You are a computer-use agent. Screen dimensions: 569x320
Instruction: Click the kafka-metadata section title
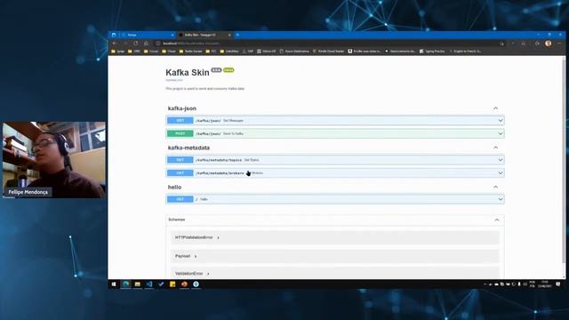click(188, 148)
